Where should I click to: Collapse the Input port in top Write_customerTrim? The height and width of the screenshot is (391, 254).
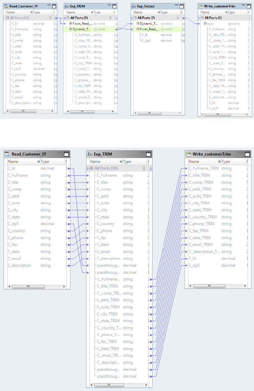click(x=205, y=24)
